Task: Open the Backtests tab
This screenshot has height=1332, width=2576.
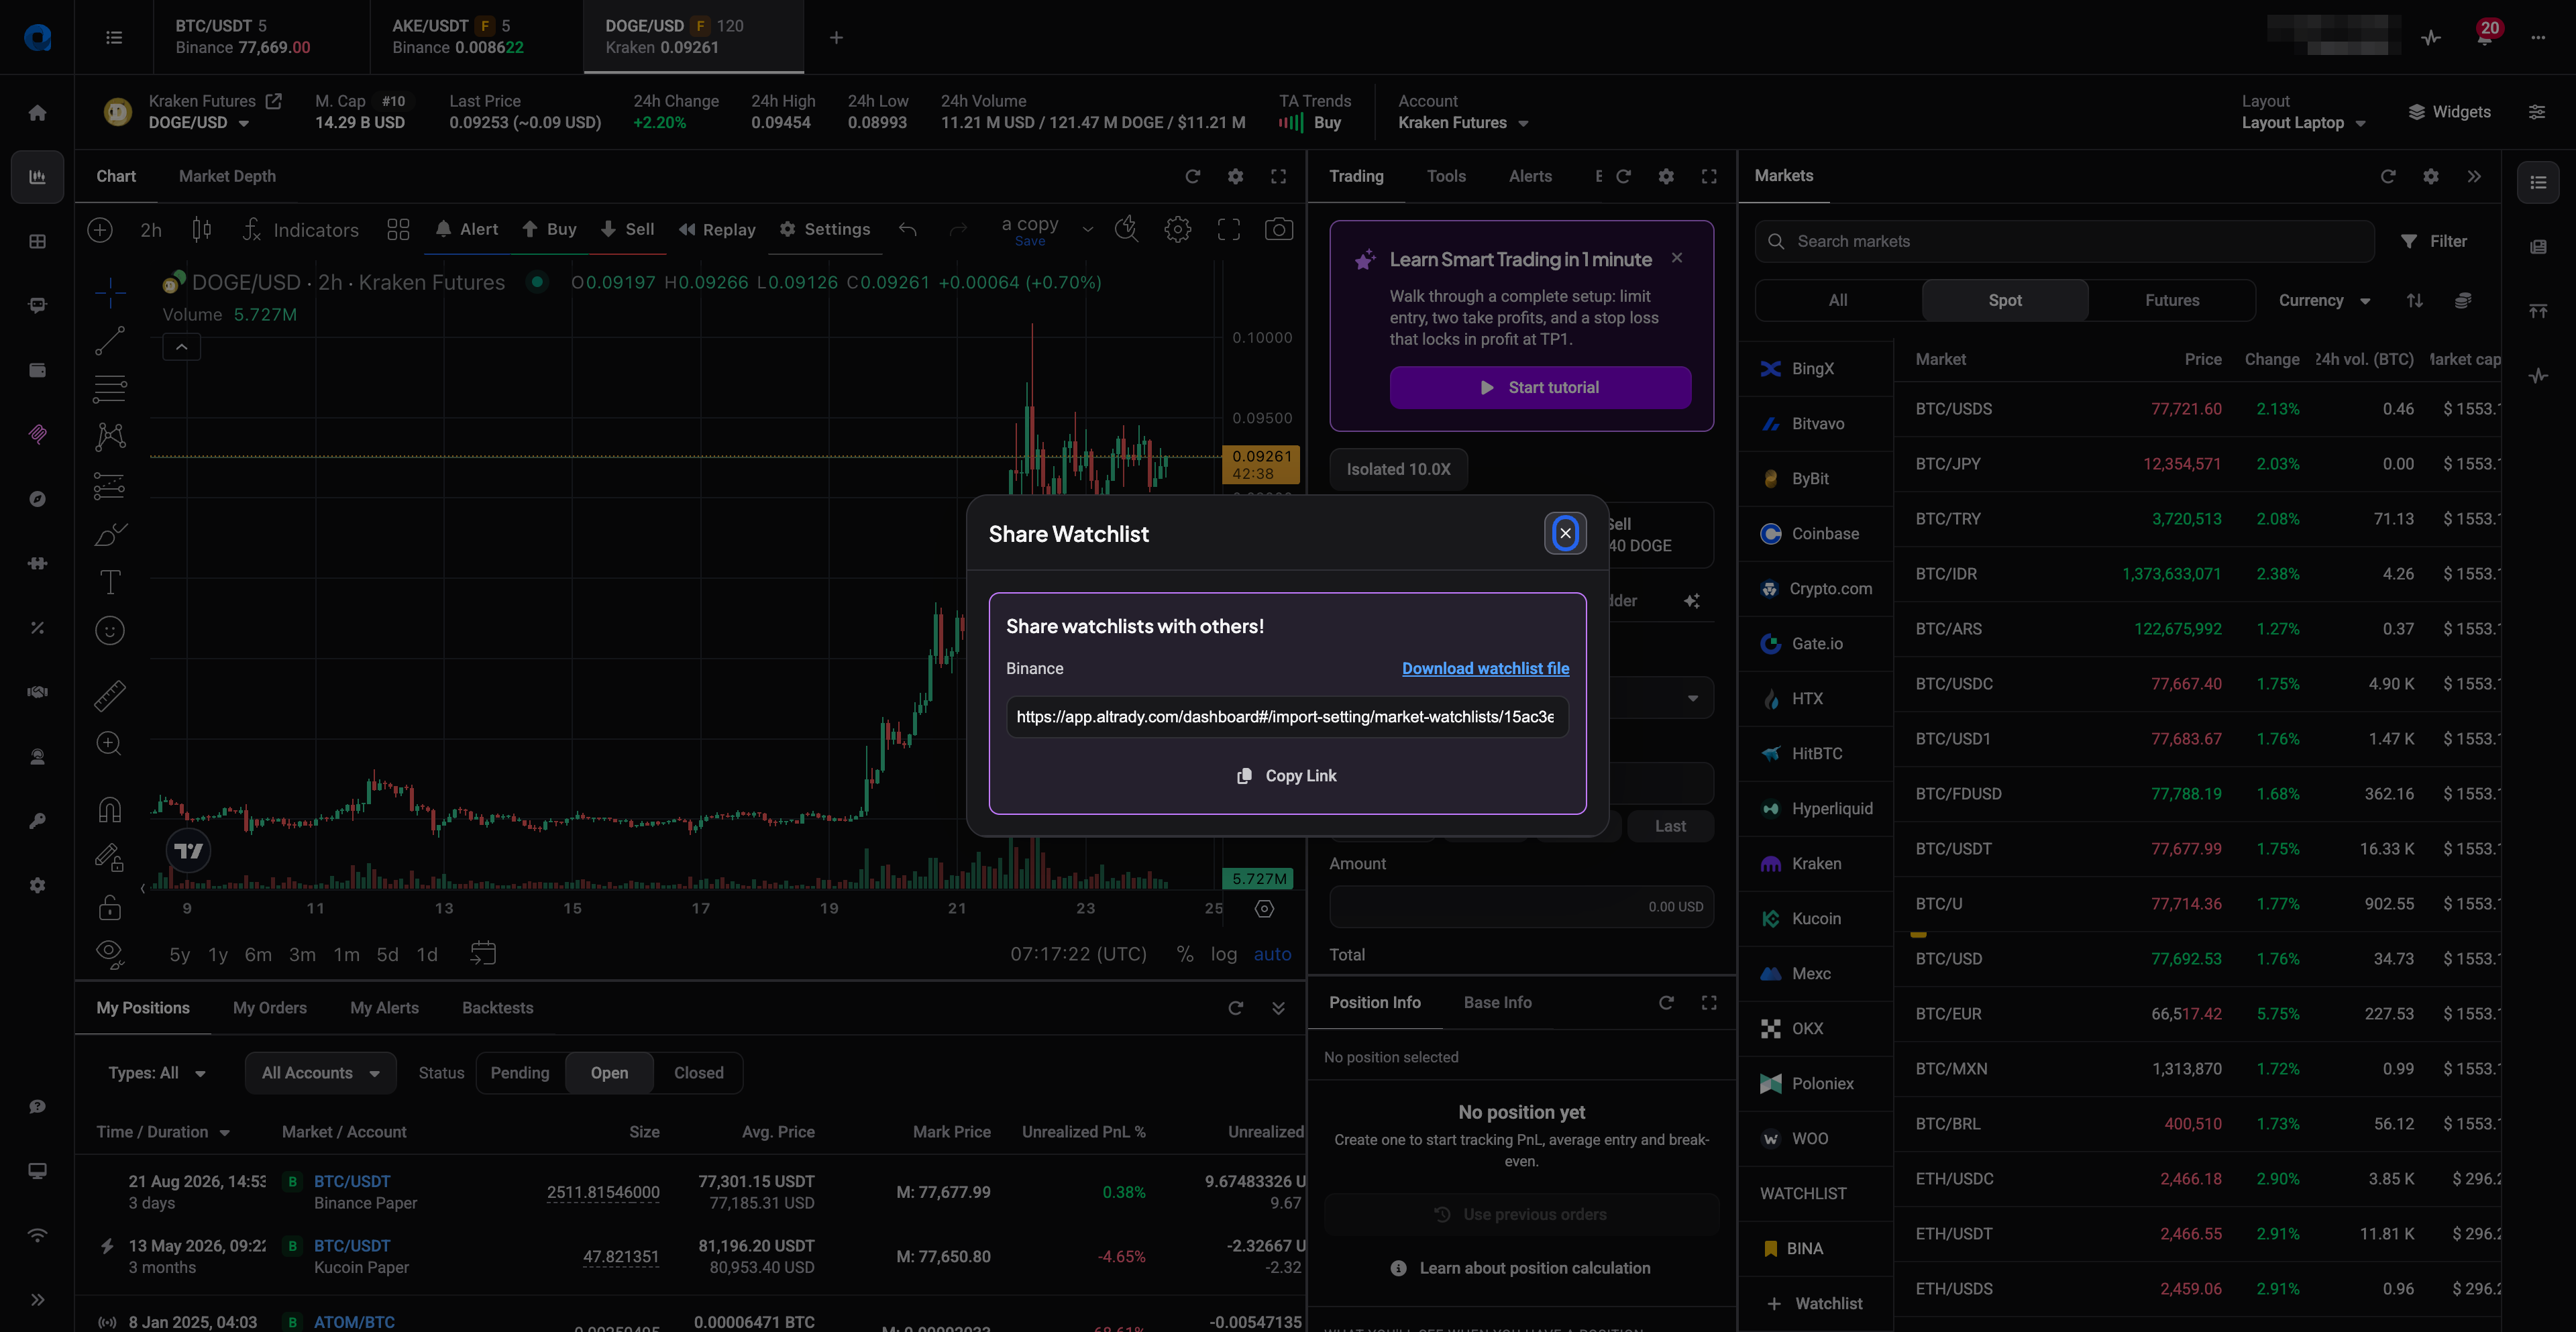Action: tap(497, 1008)
